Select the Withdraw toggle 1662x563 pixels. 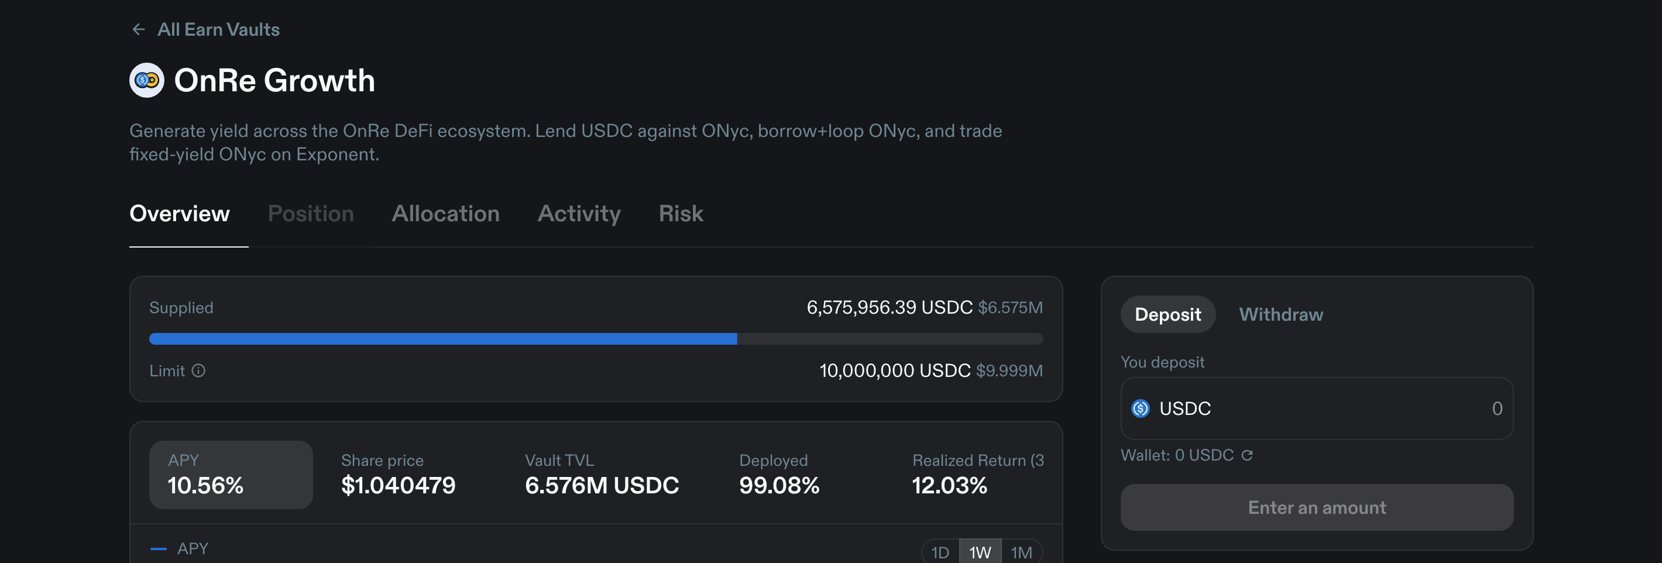(x=1282, y=315)
